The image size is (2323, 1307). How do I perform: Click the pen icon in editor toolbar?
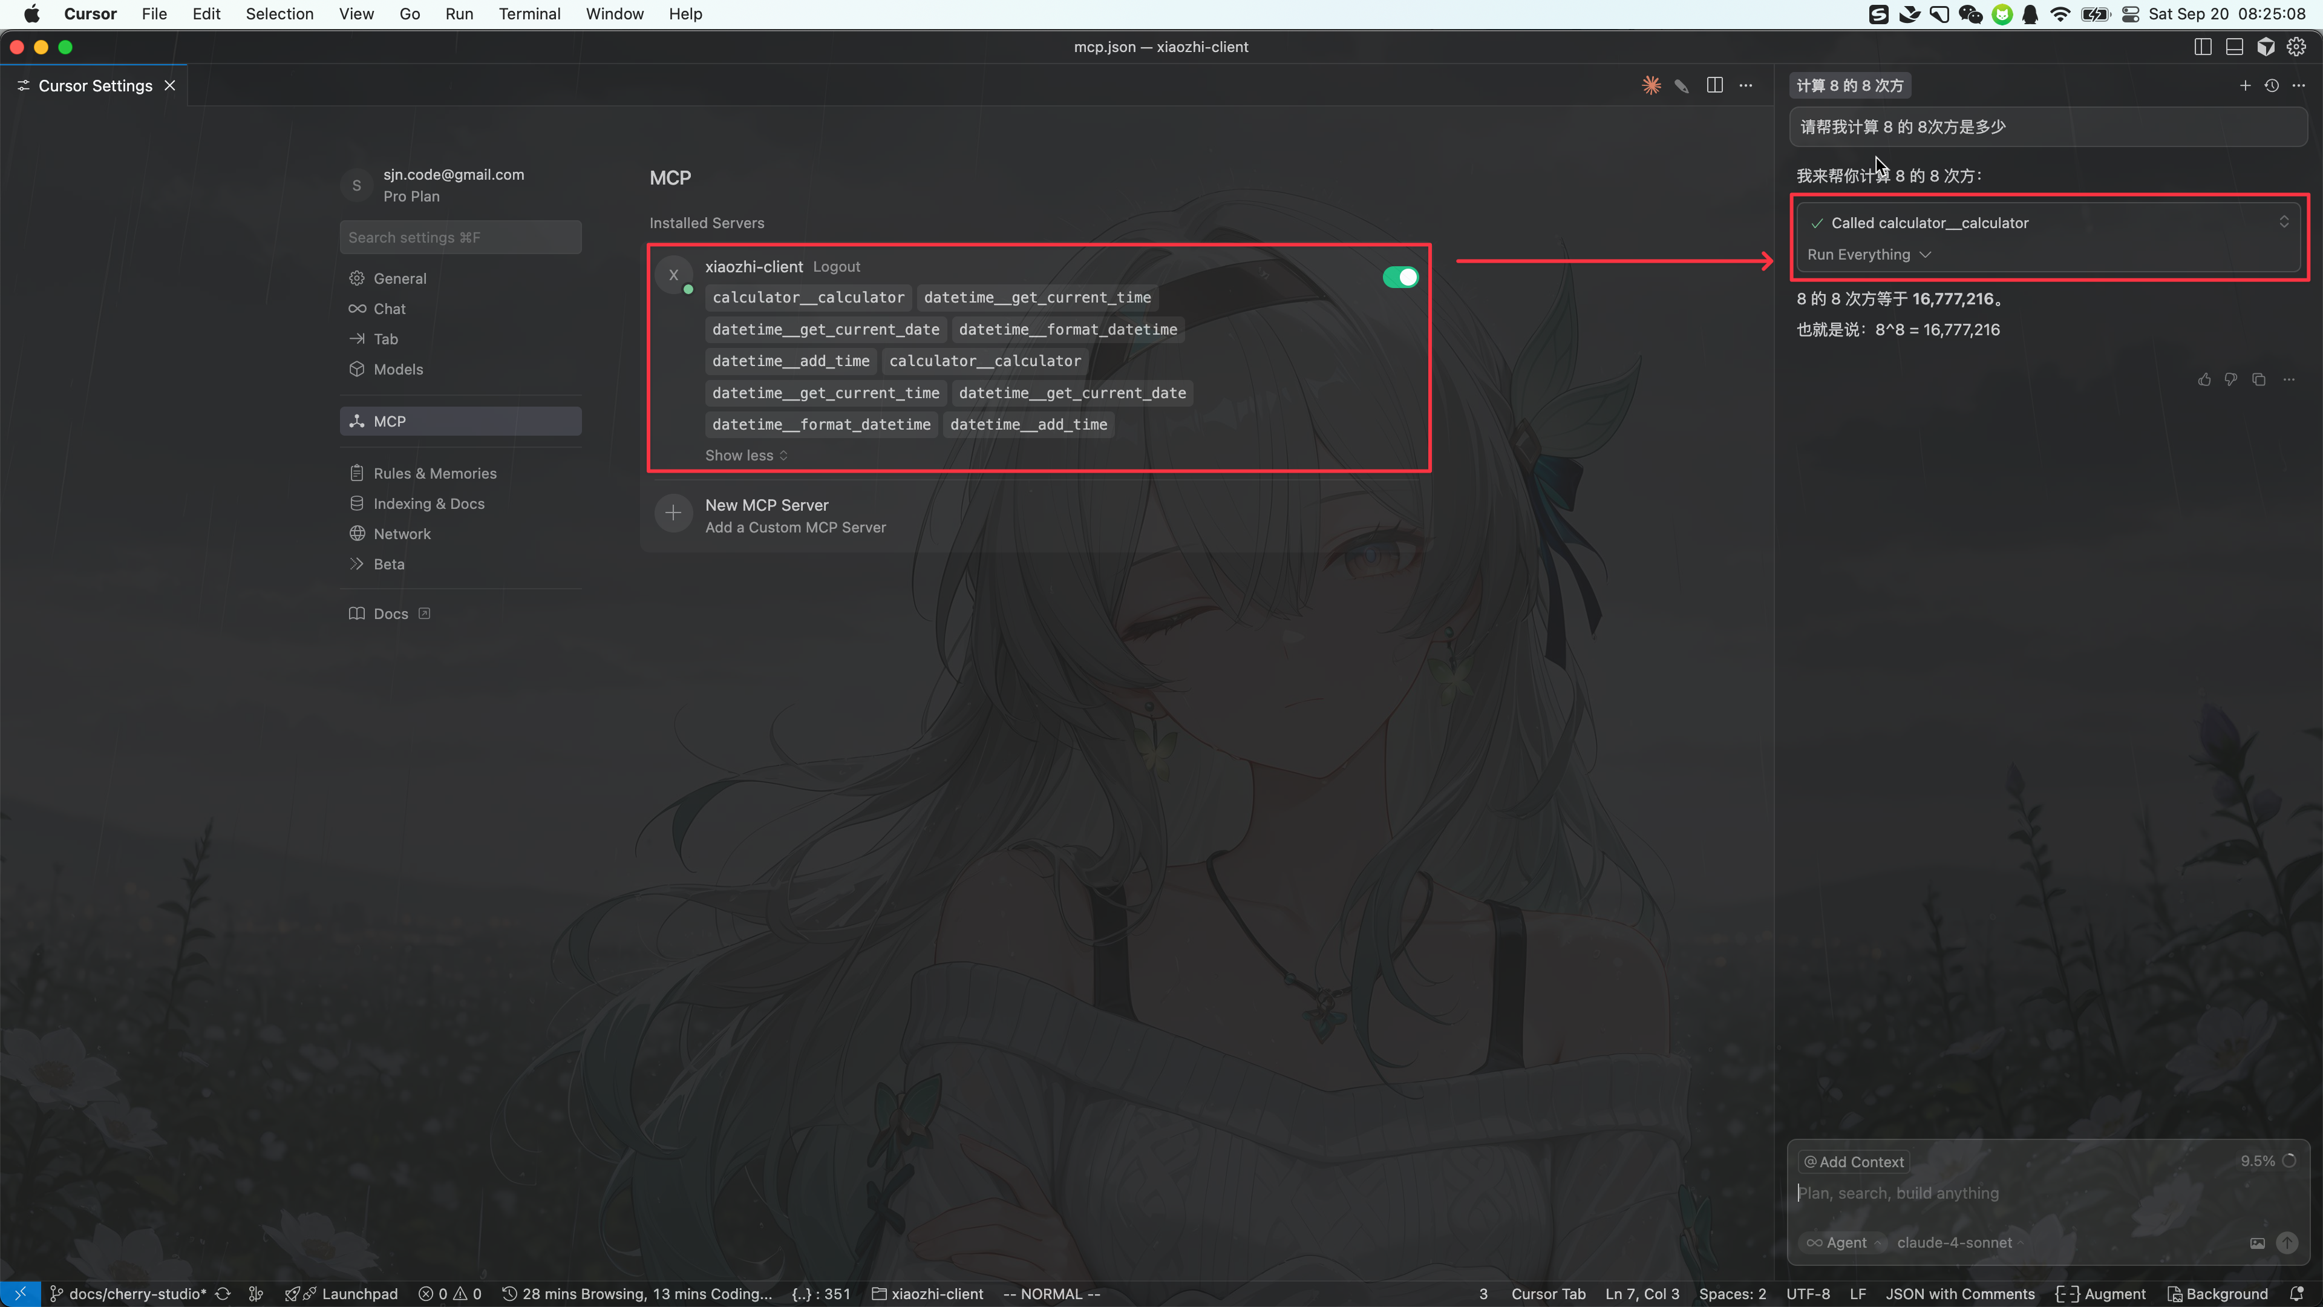point(1682,86)
